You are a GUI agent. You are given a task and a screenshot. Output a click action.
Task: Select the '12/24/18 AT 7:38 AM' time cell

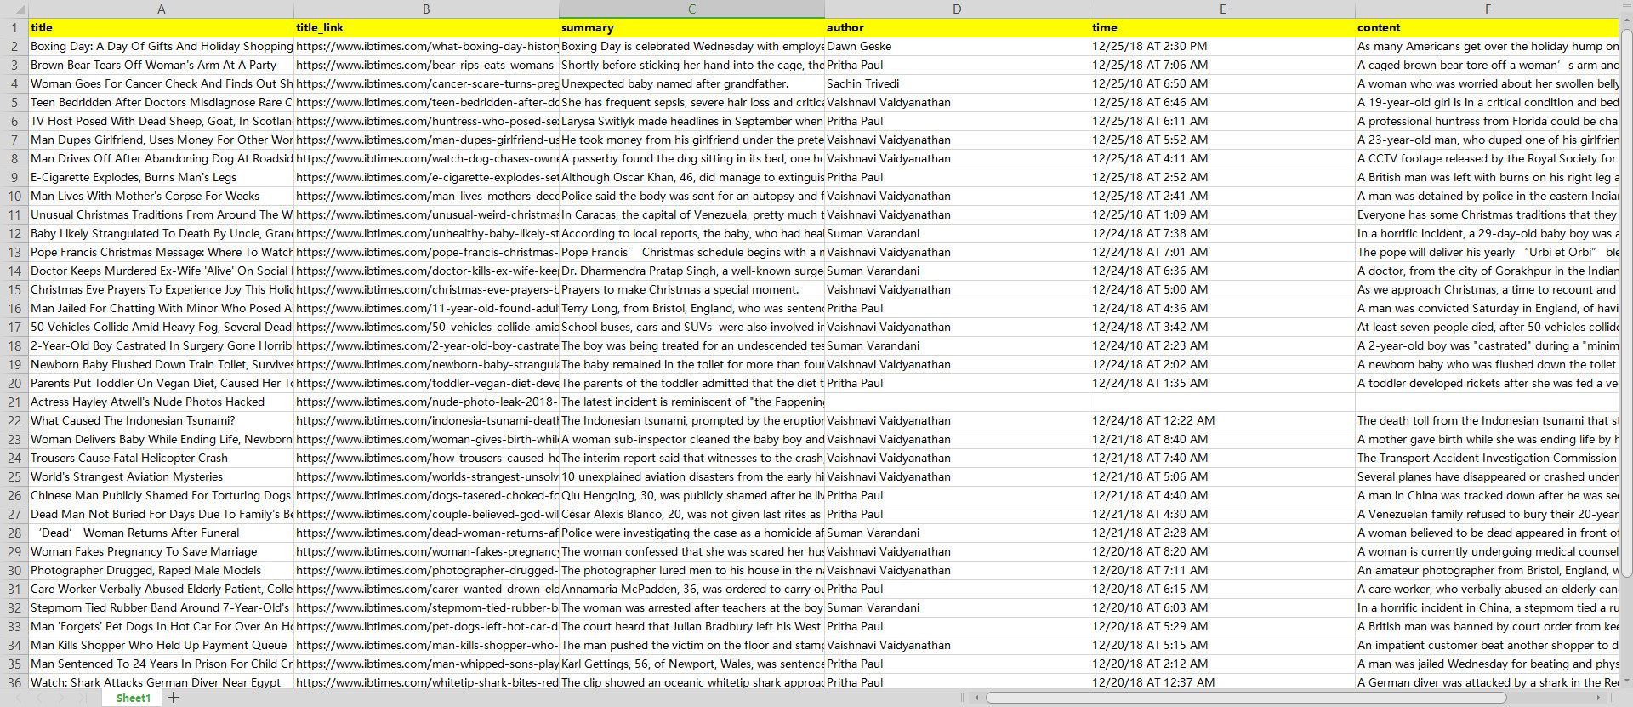pos(1222,233)
